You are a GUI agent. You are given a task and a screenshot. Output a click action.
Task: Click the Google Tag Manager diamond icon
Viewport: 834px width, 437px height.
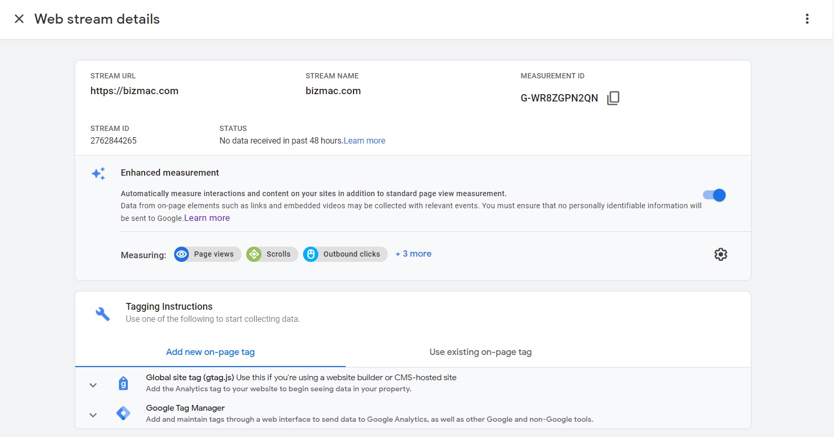coord(123,413)
